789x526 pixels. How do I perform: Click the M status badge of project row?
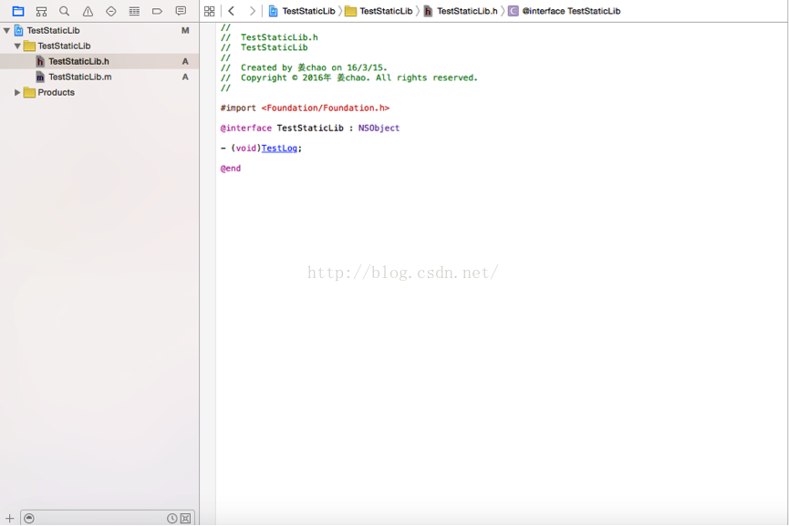(185, 31)
